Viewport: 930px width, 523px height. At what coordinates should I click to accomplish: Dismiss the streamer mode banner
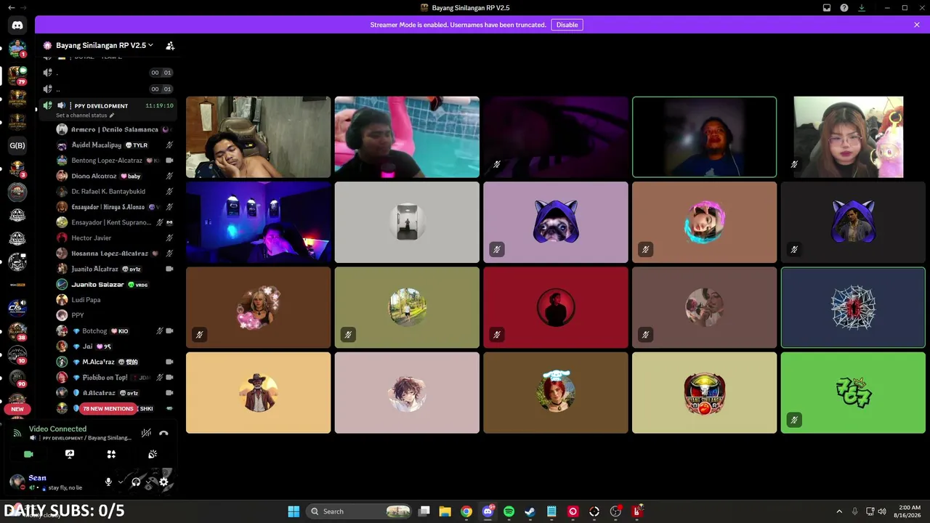click(917, 25)
